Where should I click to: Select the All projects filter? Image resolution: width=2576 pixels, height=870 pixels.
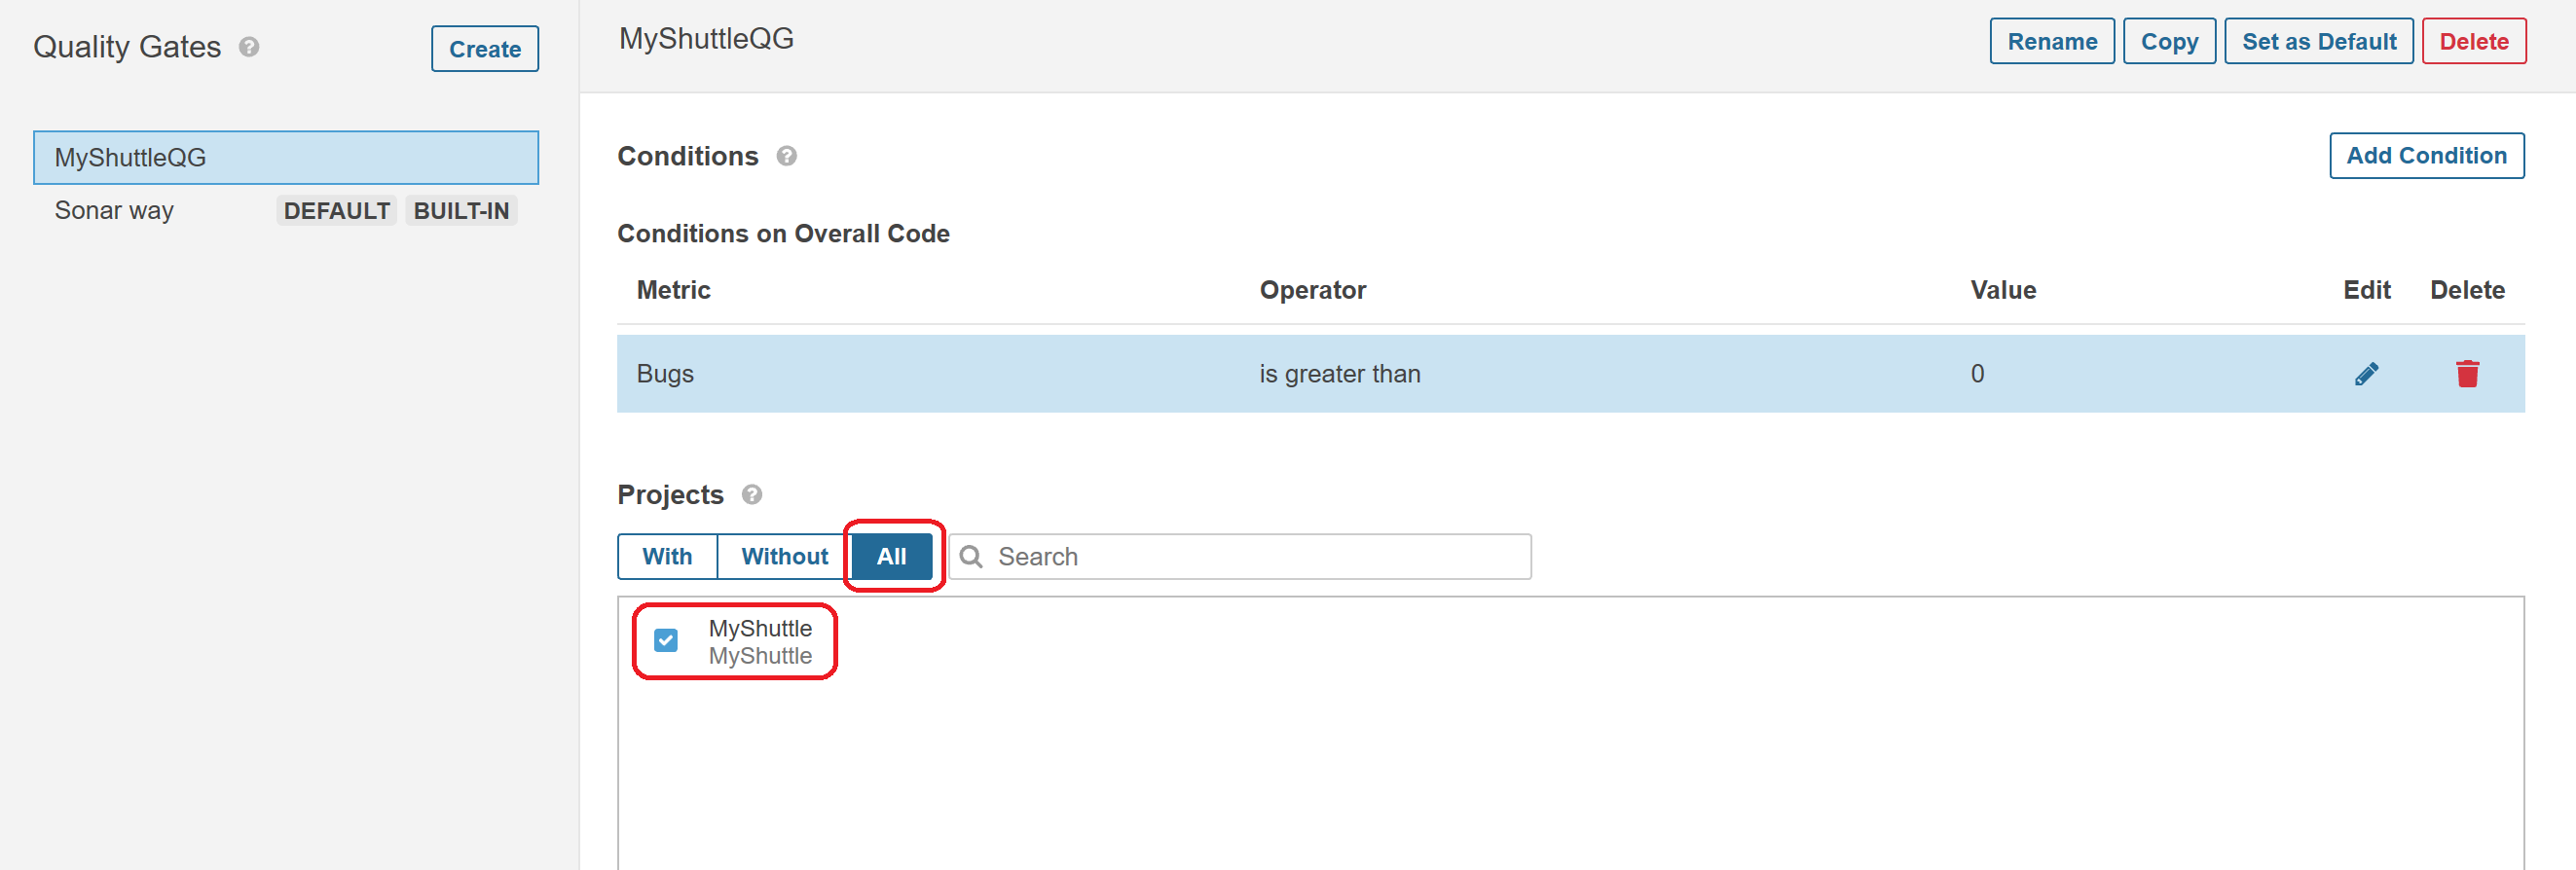(x=891, y=556)
